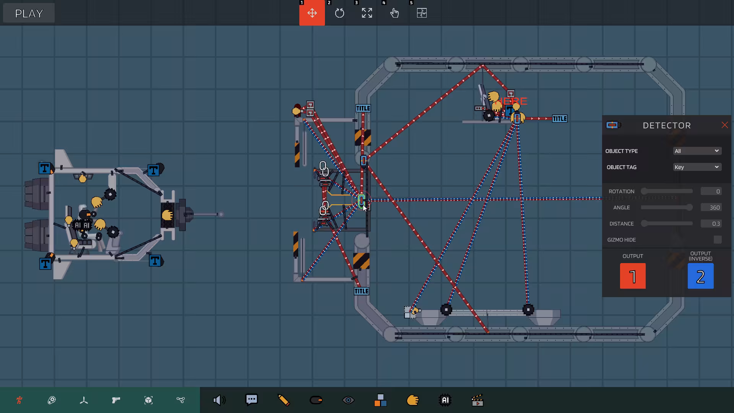
Task: Open the AI chip category
Action: pyautogui.click(x=445, y=400)
